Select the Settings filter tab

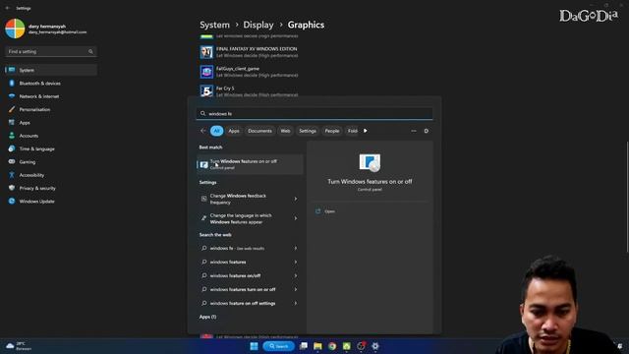[x=308, y=131]
